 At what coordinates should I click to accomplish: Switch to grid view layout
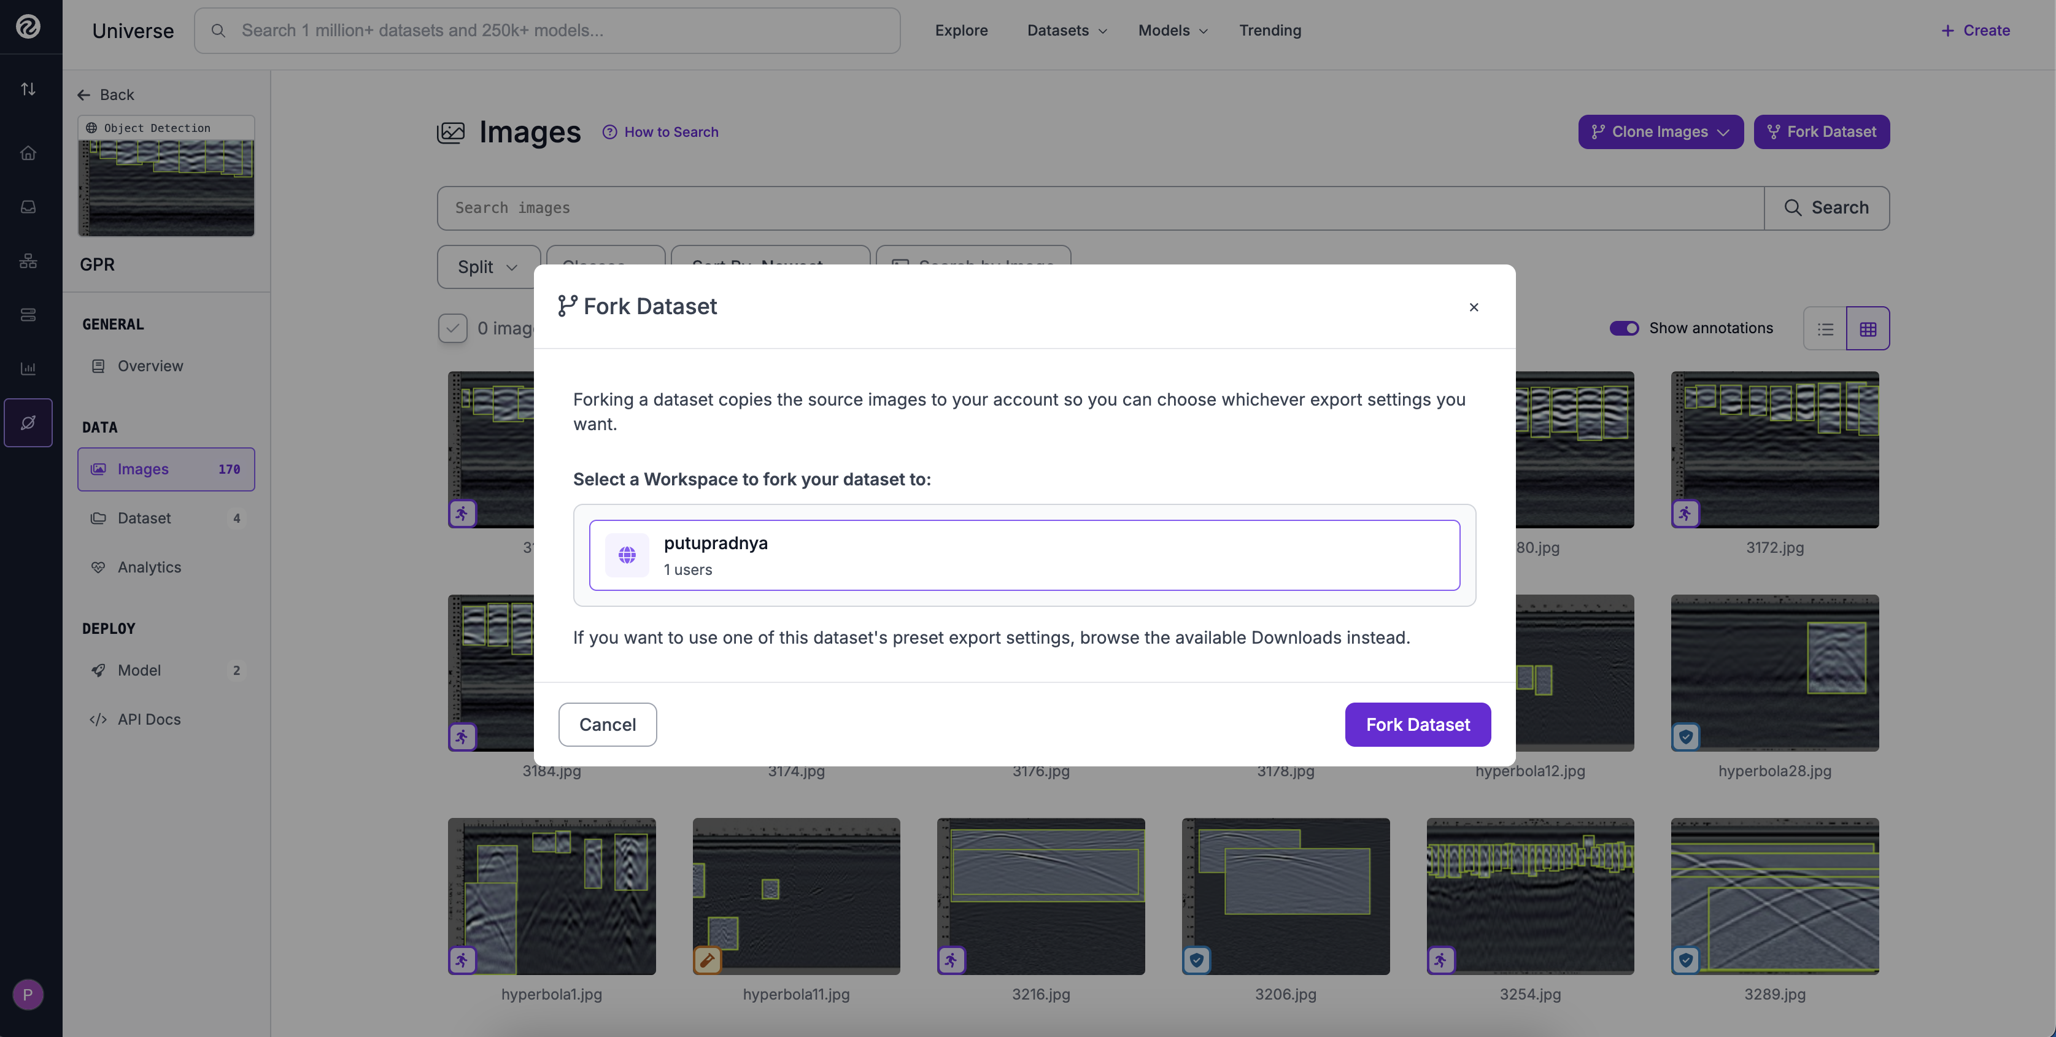[1868, 329]
